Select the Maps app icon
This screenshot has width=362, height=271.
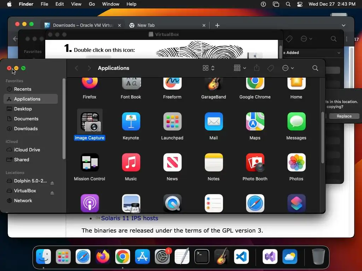click(x=255, y=121)
